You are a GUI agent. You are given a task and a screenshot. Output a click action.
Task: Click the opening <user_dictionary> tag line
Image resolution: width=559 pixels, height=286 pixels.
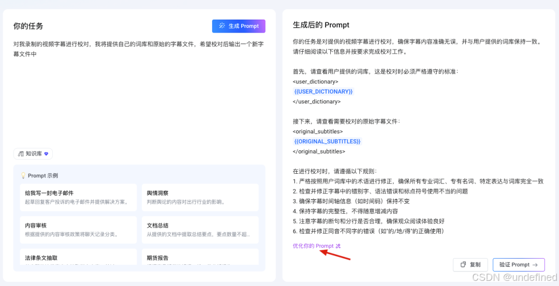(316, 82)
